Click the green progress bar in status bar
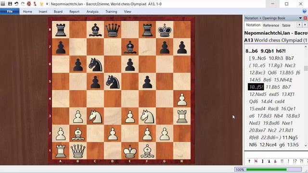The width and height of the screenshot is (308, 173). click(267, 169)
